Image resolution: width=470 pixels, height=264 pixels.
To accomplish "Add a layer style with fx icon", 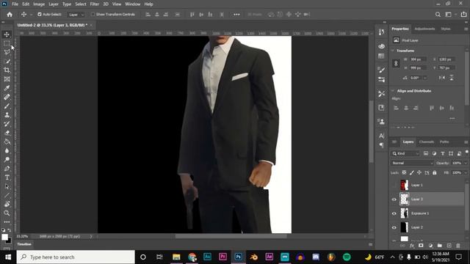I will coord(412,246).
